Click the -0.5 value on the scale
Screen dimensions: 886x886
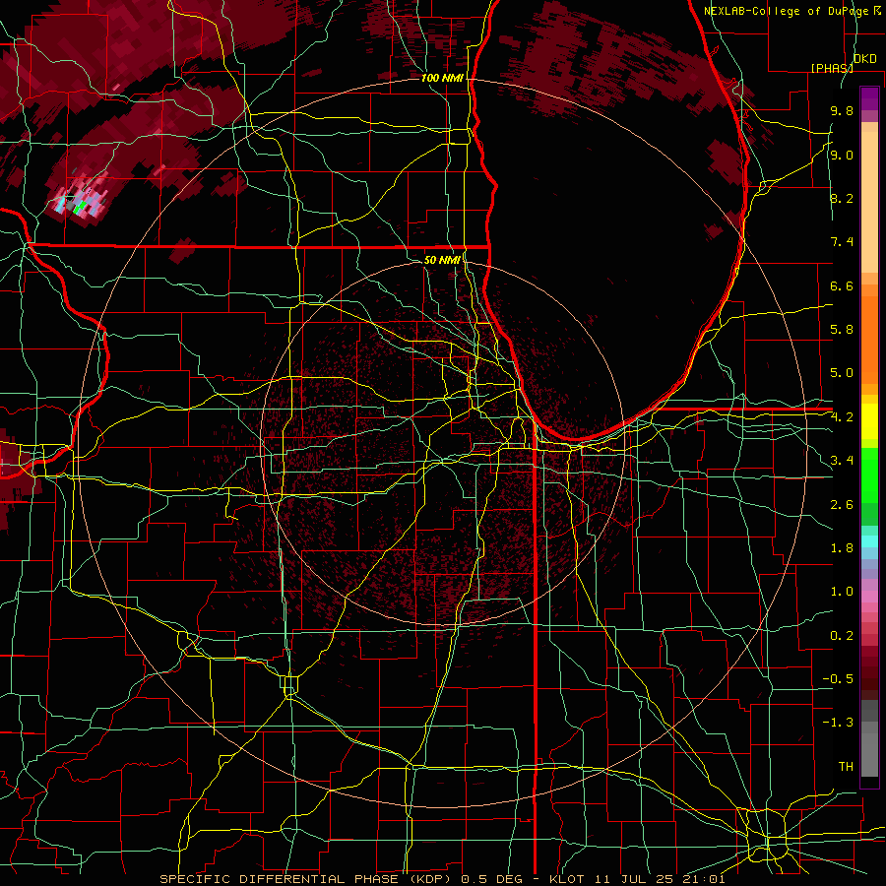click(838, 679)
